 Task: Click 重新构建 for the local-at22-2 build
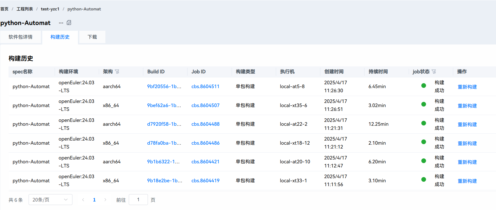pos(467,125)
